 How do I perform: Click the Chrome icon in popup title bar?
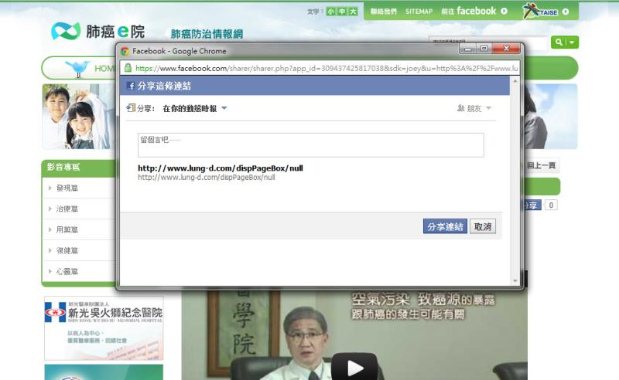click(125, 51)
